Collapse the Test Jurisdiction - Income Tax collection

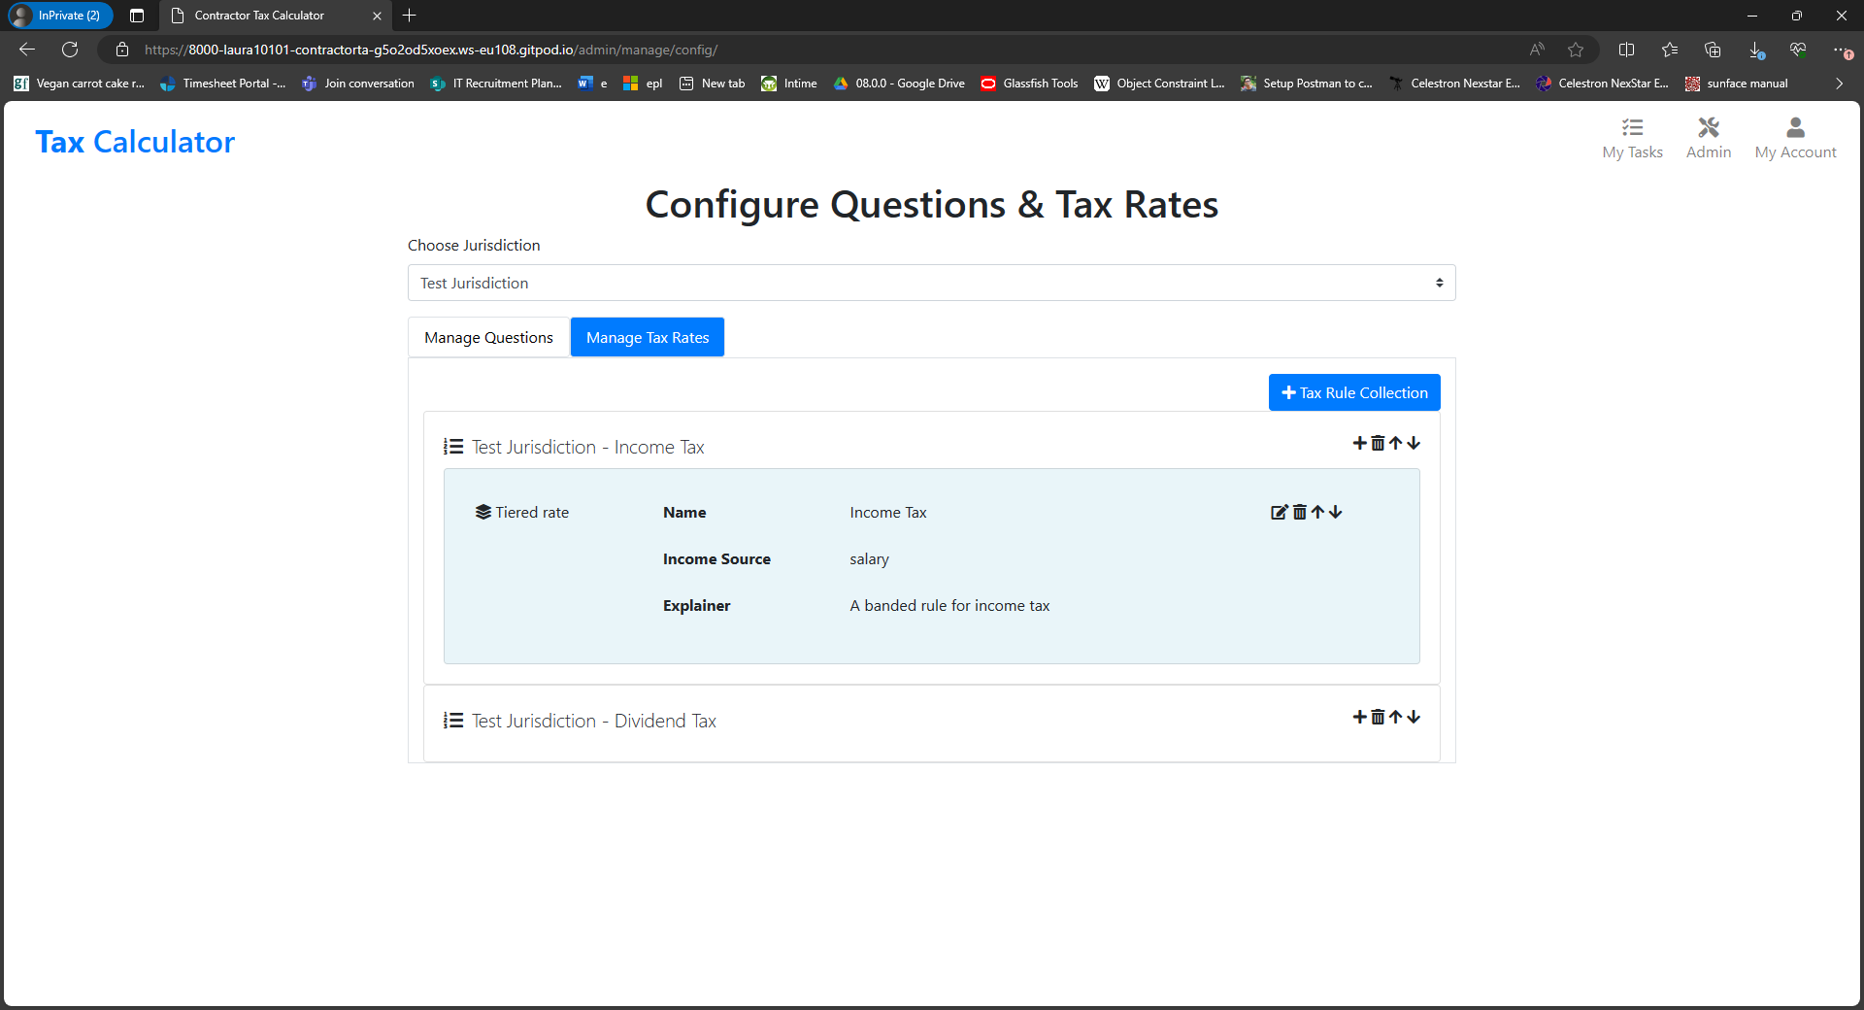[588, 447]
